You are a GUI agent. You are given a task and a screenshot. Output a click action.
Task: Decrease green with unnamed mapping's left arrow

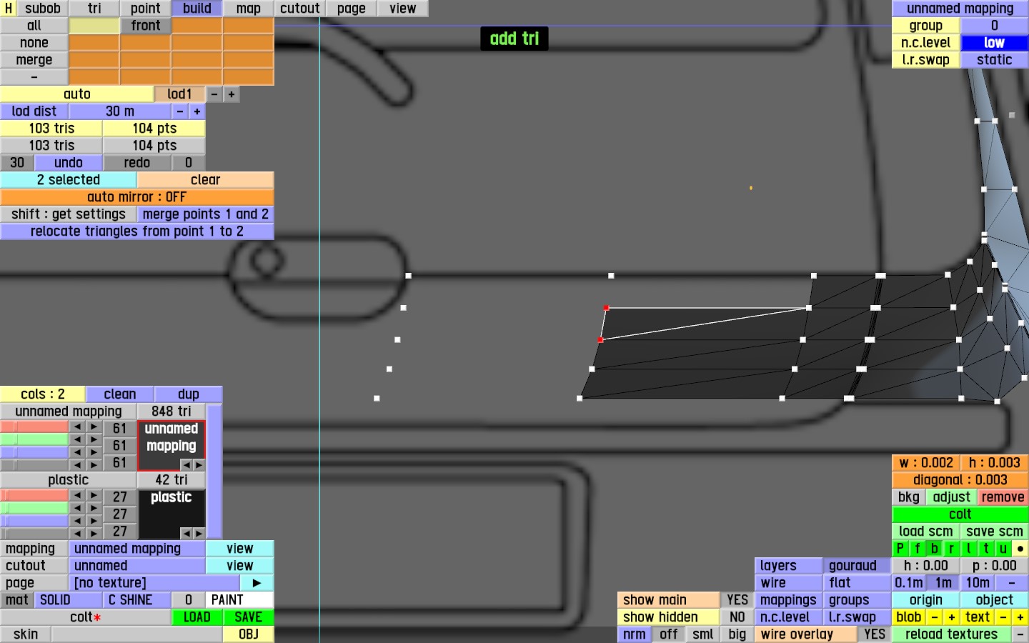click(77, 439)
